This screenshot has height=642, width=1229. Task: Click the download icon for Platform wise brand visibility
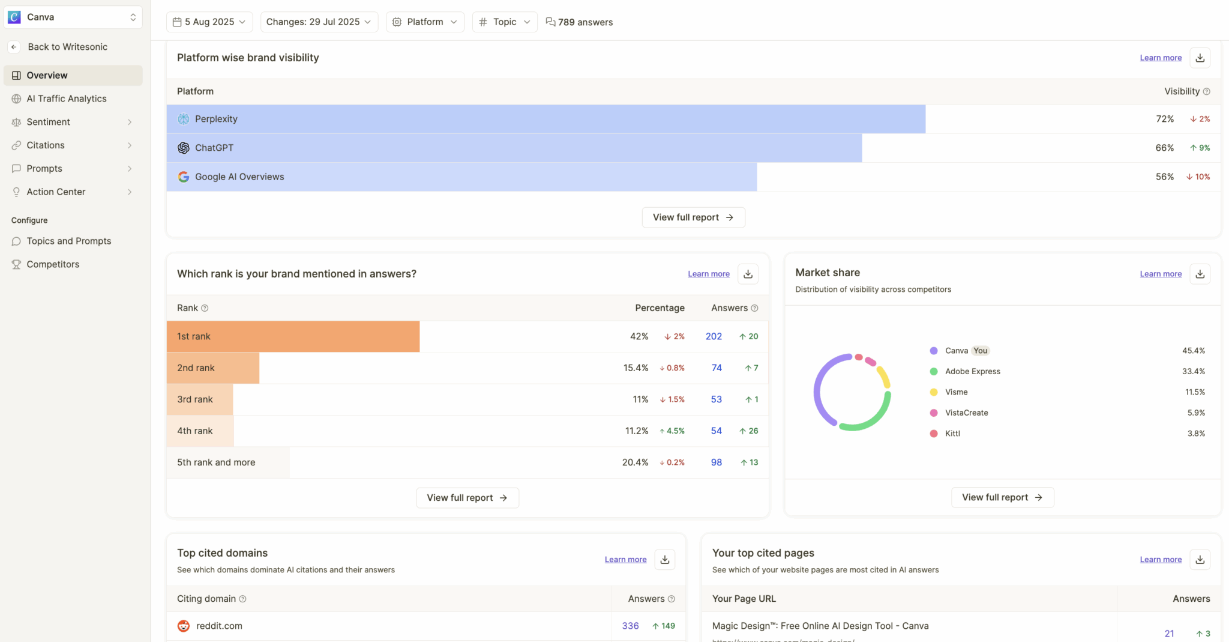pos(1200,57)
